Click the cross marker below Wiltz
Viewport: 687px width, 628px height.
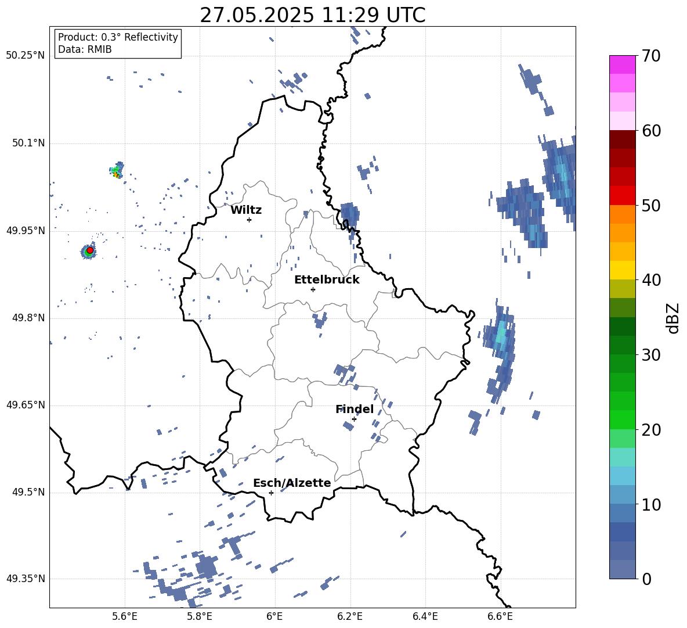[x=249, y=220]
